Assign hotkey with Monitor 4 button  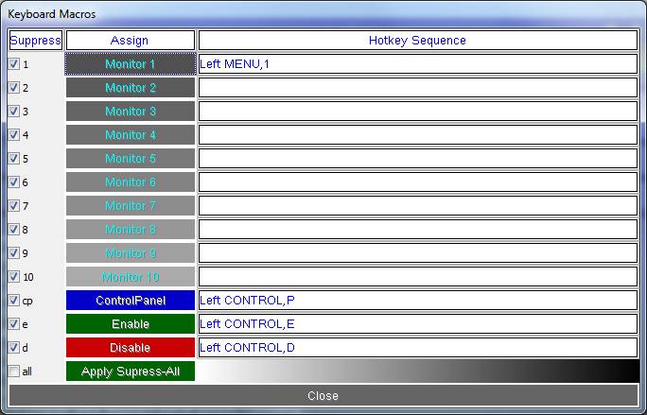point(131,135)
